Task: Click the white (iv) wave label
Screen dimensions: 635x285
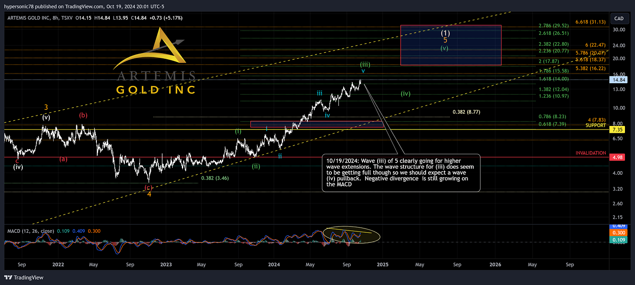Action: (18, 166)
